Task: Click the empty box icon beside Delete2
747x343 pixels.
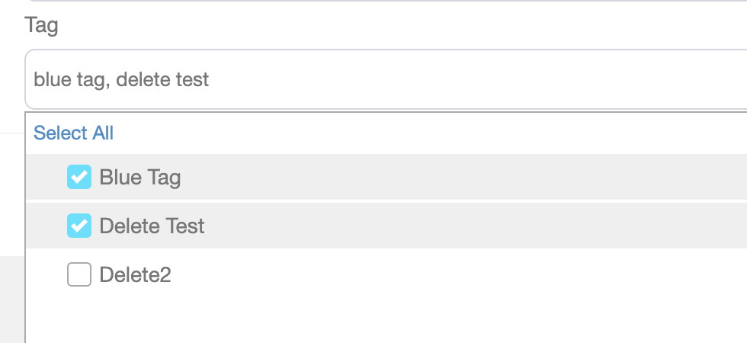Action: [79, 274]
